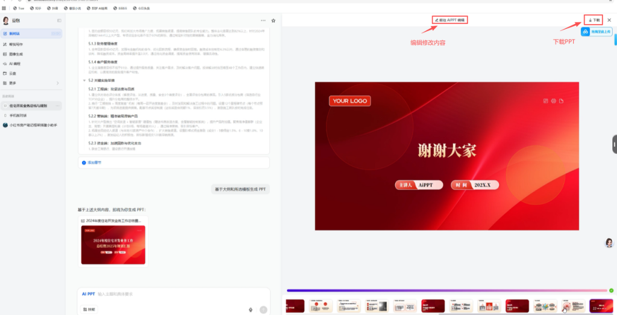Select the seventh slide thumbnail in the strip

[461, 306]
